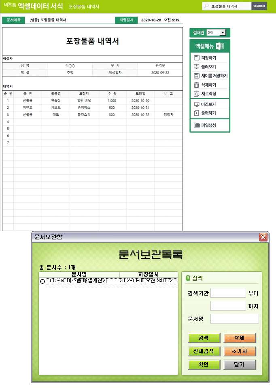Choose 미리보기 in the Excel menu
276x389 pixels.
pos(208,104)
